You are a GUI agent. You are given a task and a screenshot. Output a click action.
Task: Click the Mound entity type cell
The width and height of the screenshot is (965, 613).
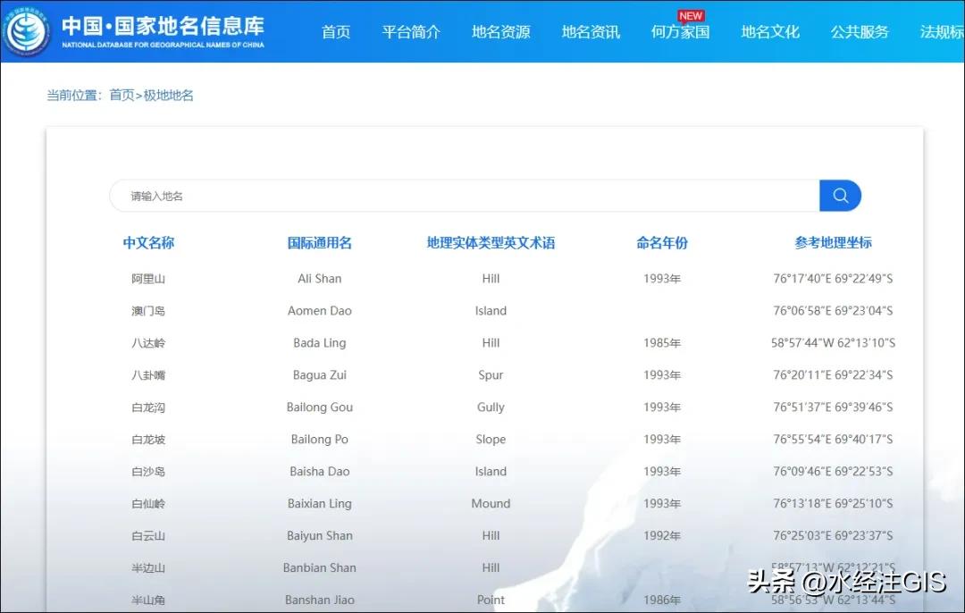point(491,503)
